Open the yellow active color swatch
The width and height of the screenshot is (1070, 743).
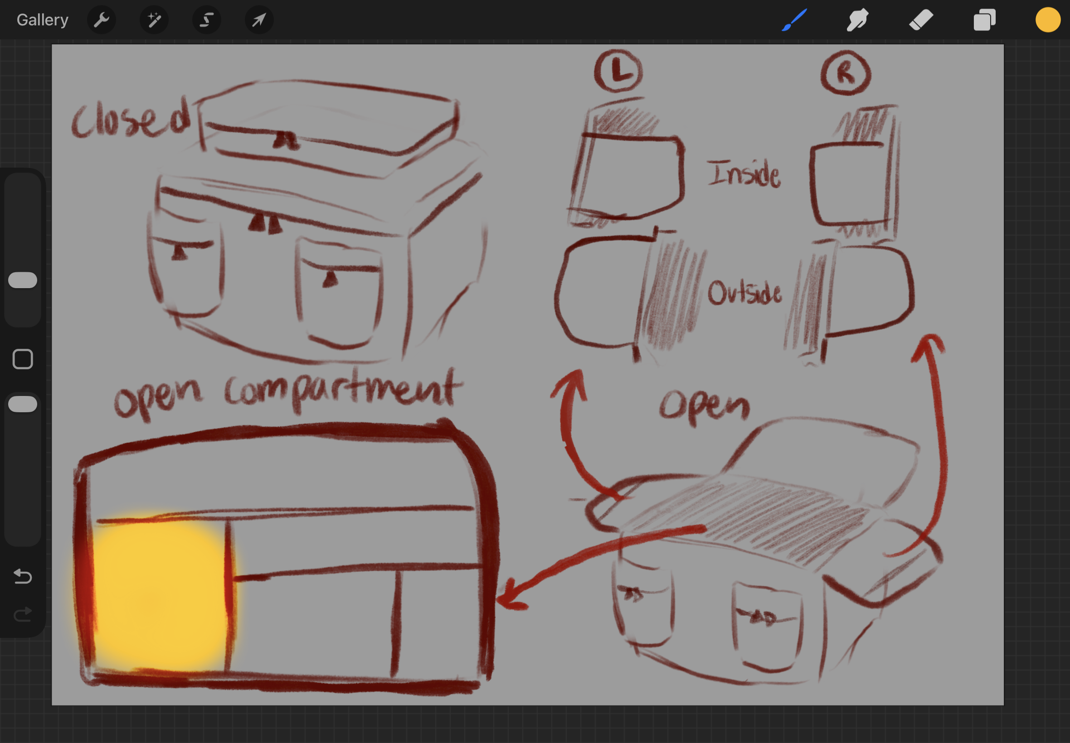click(x=1048, y=20)
